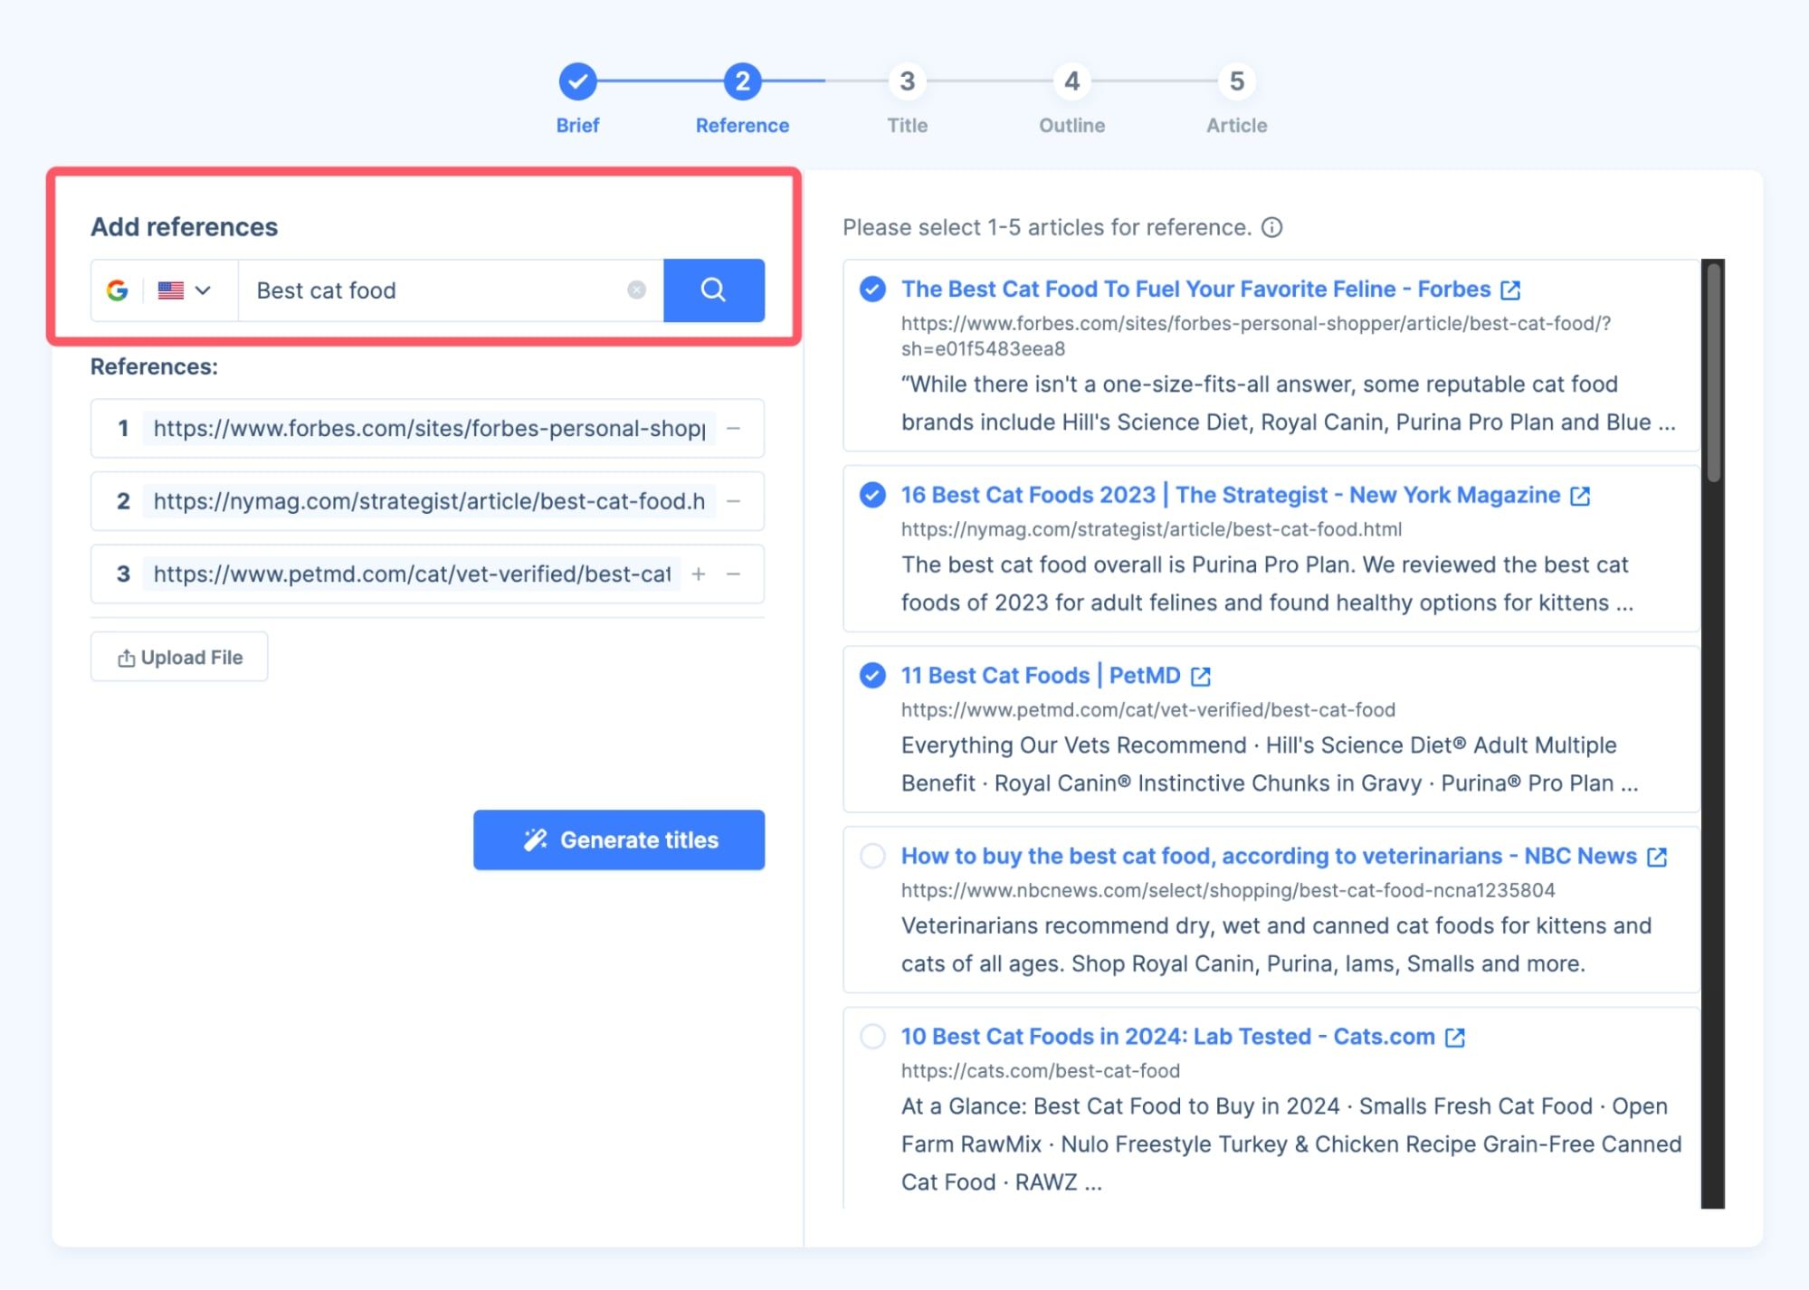Select the NBC News article

coord(872,856)
